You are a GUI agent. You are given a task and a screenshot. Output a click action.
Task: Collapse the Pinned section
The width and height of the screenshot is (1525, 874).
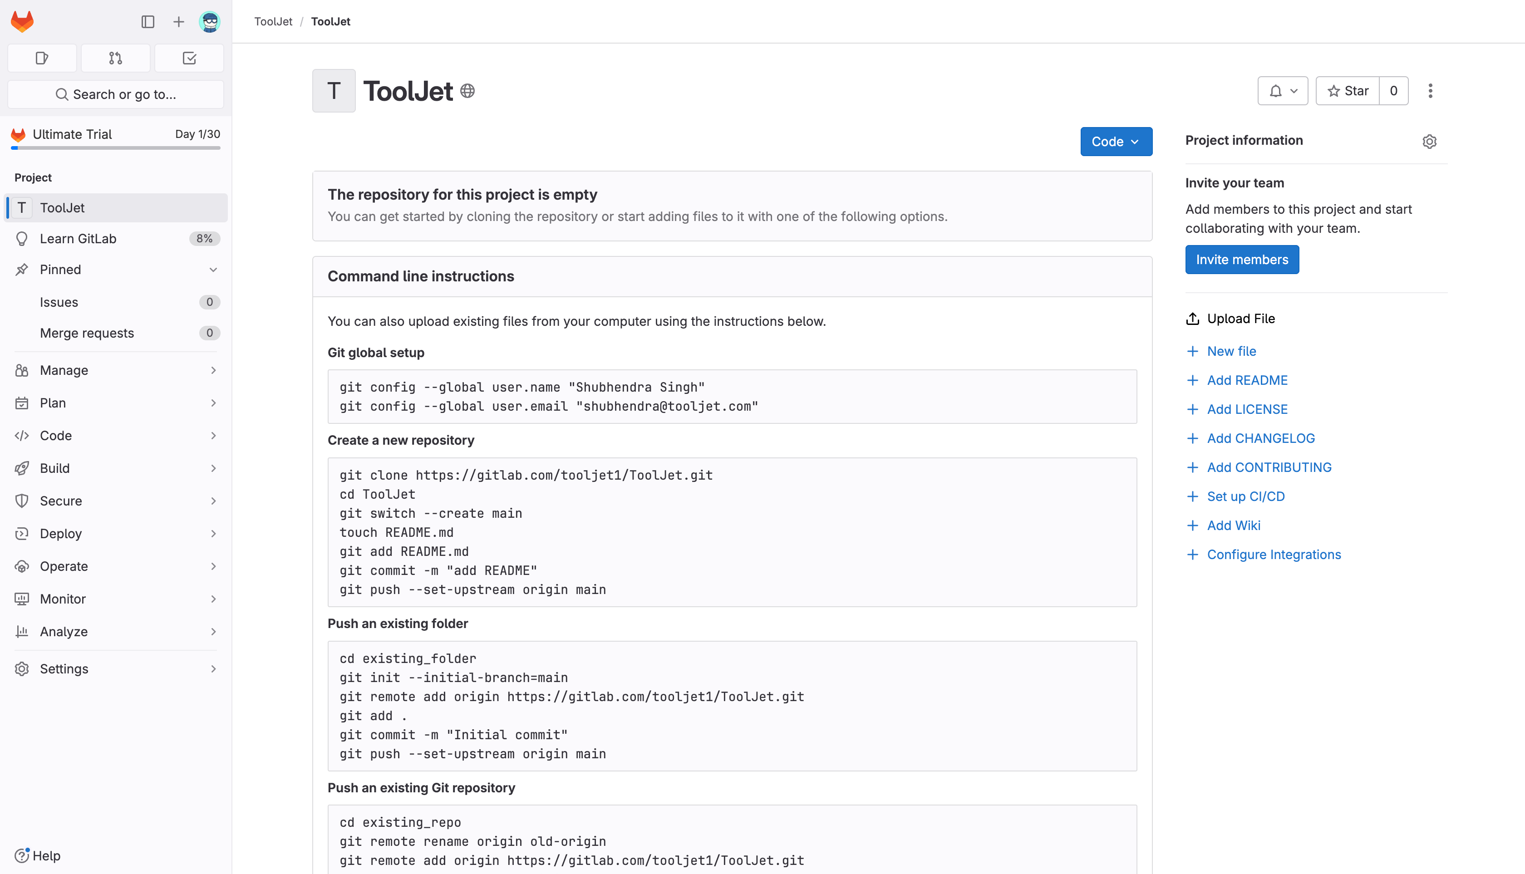point(213,270)
